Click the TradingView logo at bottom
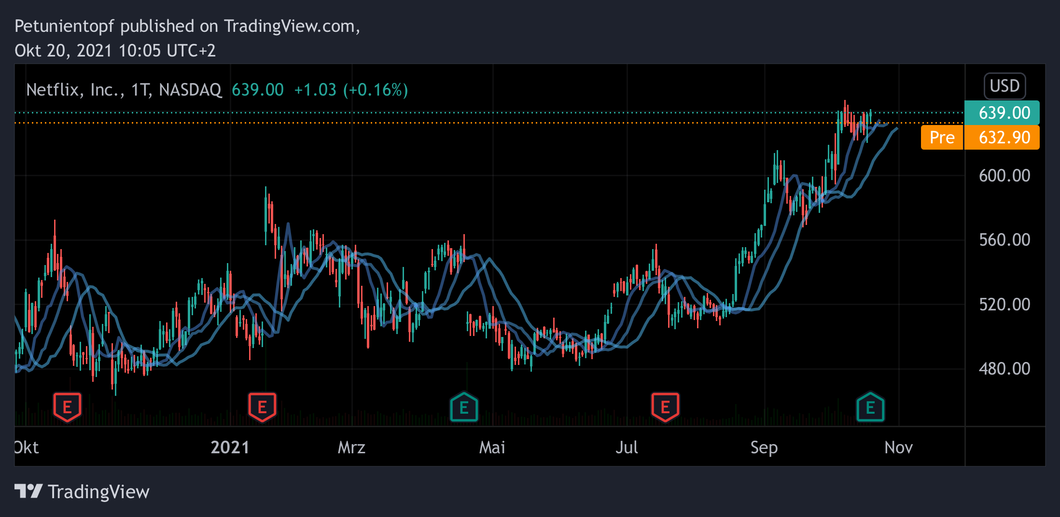Screen dimensions: 1060x517 (x=28, y=491)
